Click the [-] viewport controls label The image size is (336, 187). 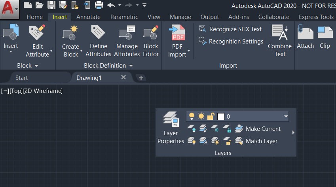tap(5, 91)
